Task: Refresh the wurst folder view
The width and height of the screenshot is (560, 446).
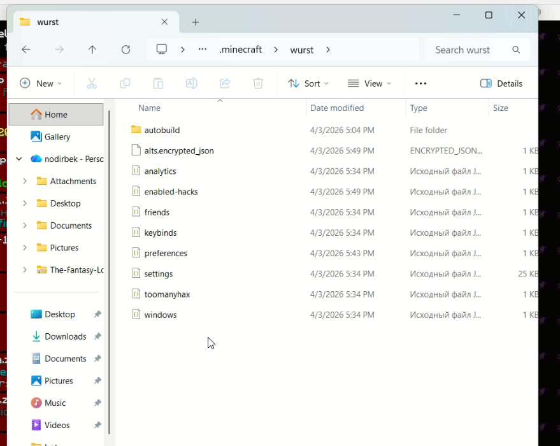Action: tap(126, 50)
